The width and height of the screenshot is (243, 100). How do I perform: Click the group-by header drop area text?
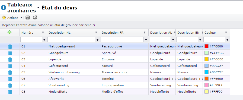[49, 25]
